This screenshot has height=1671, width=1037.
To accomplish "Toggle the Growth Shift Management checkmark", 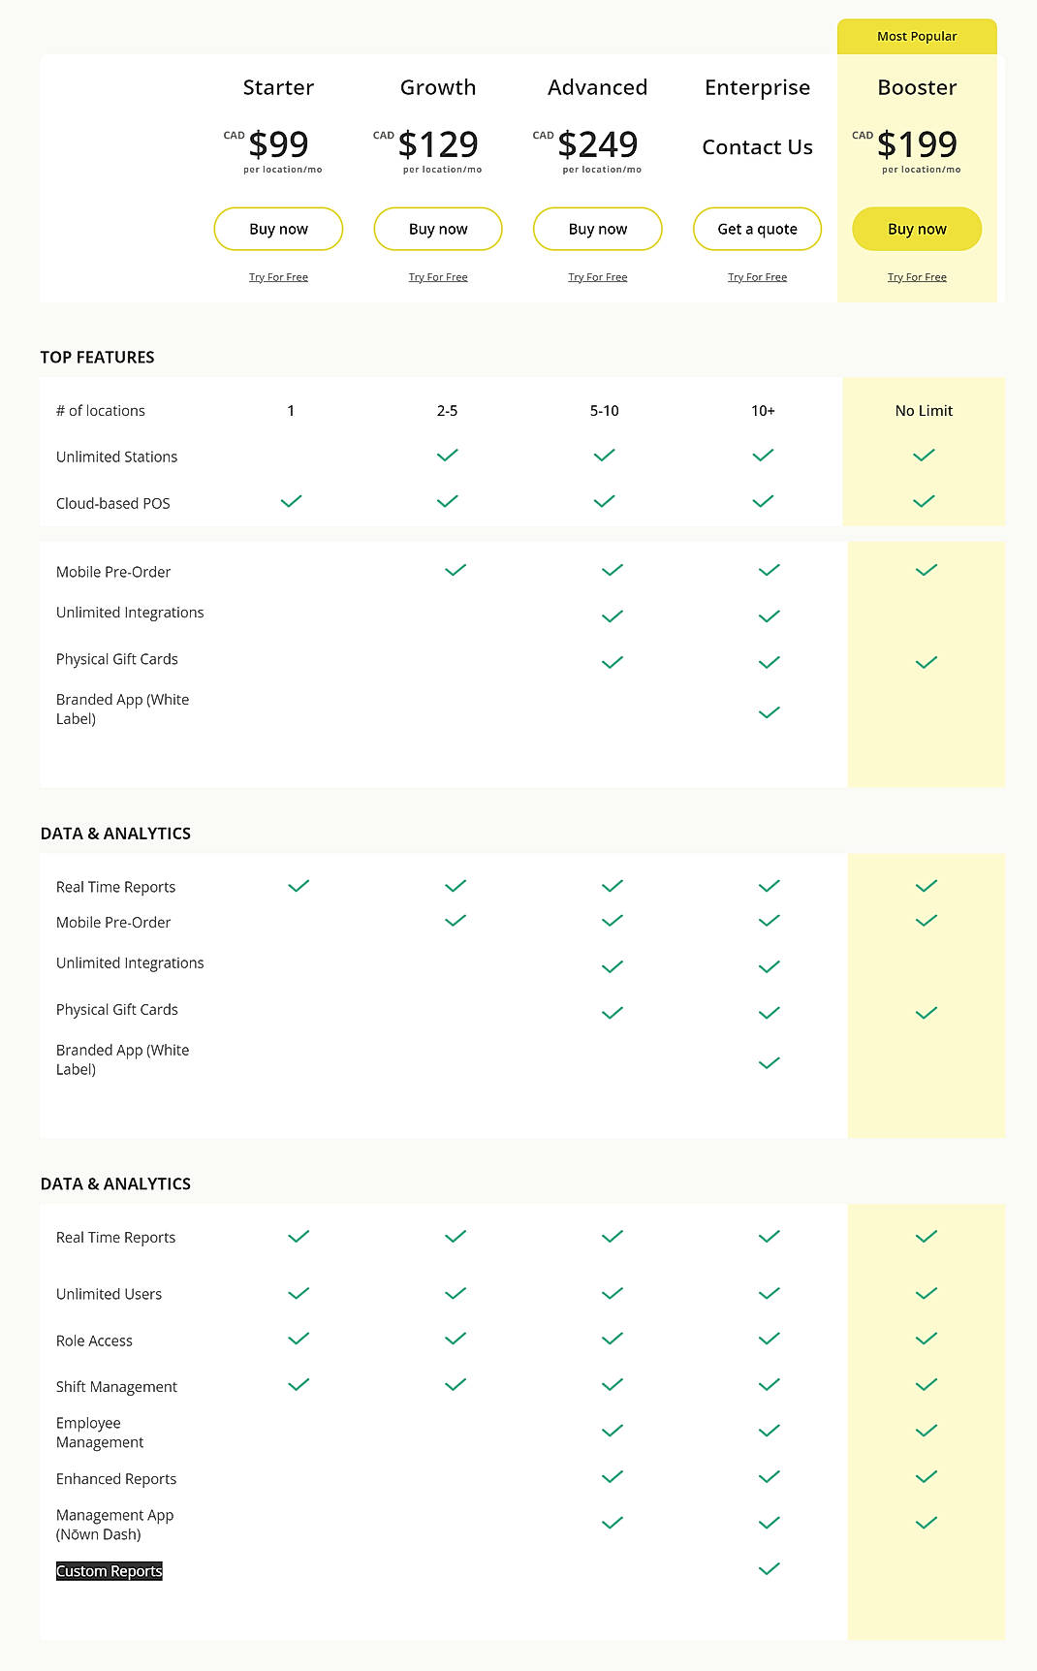I will (x=453, y=1384).
